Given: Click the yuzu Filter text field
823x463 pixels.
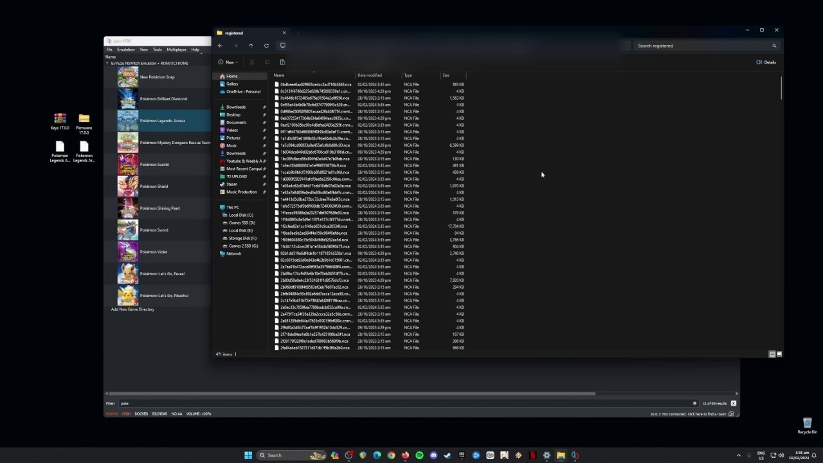Looking at the screenshot, I should [408, 404].
